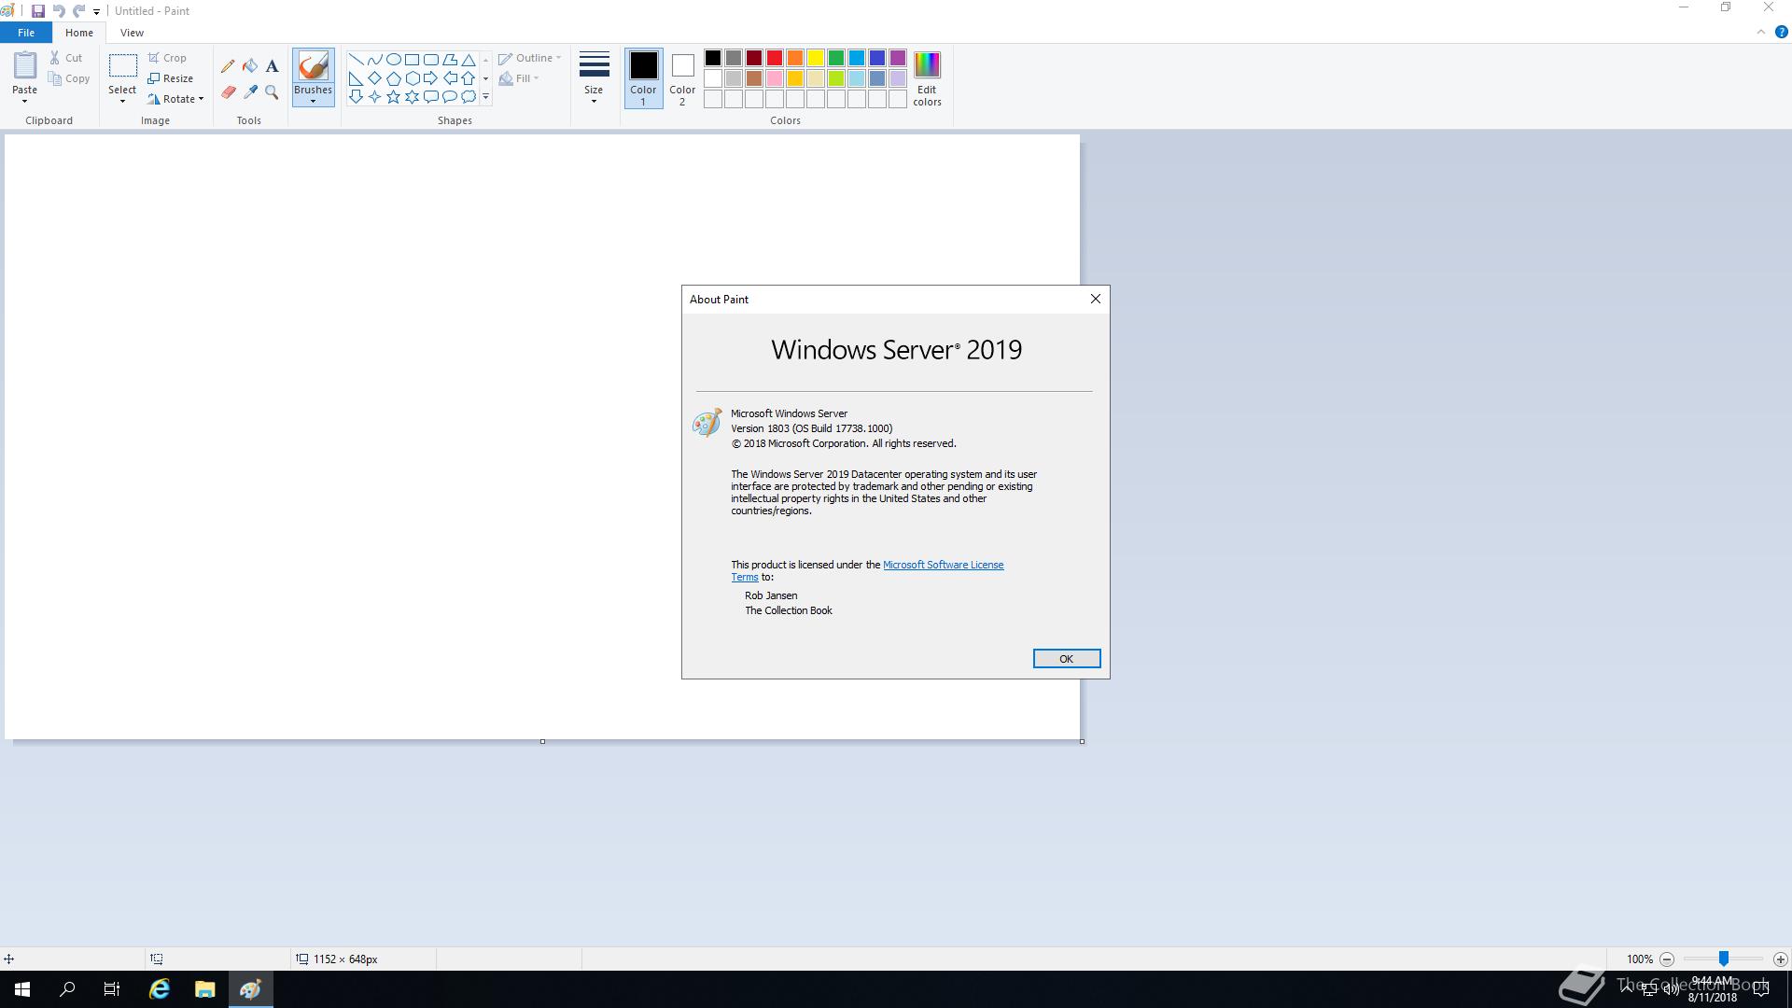Click OK in About Paint dialog
1792x1008 pixels.
click(x=1066, y=659)
